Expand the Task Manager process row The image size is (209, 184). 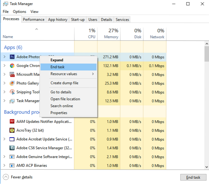click(x=4, y=101)
